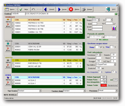This screenshot has width=125, height=106.
Task: Open the Tipo Scarico Standard dropdown
Action: point(40,91)
